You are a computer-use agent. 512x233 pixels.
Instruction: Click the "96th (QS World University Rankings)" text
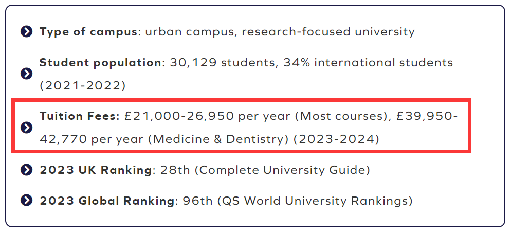click(294, 201)
